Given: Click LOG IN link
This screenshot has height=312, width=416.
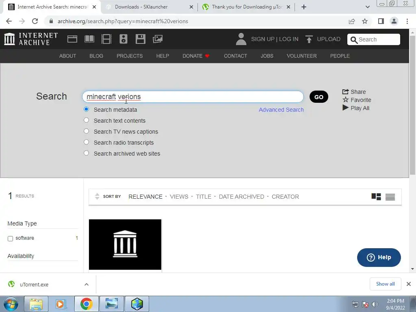Looking at the screenshot, I should tap(289, 39).
